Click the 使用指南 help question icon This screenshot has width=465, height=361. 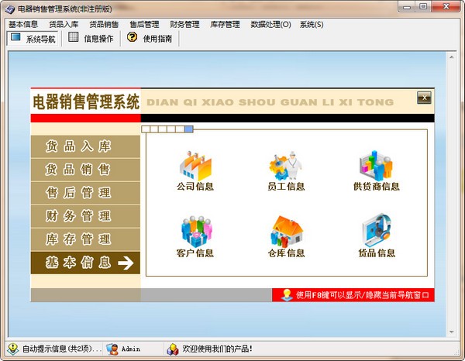(133, 37)
